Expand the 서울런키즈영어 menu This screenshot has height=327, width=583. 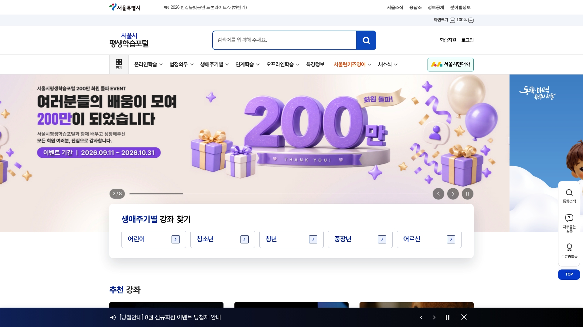tap(353, 64)
